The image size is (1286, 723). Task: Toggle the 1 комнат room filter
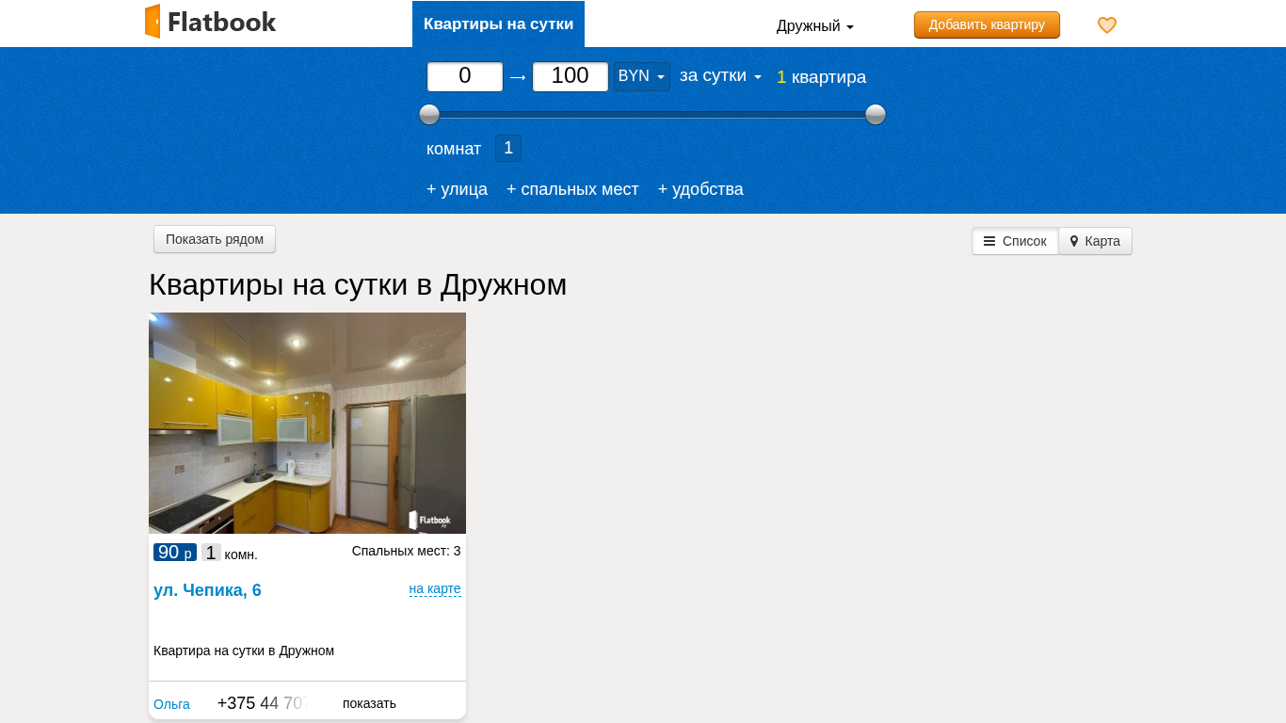tap(508, 148)
